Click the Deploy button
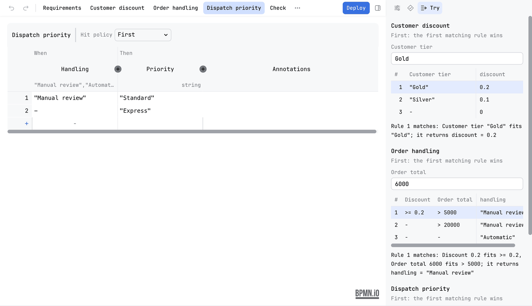532x306 pixels. 356,8
